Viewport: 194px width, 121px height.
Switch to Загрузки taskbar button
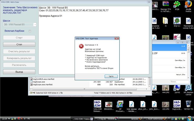[131, 119]
